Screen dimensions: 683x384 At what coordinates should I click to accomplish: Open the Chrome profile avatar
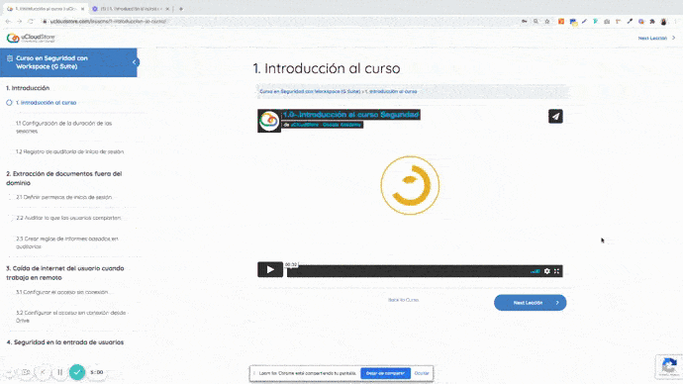[x=664, y=22]
